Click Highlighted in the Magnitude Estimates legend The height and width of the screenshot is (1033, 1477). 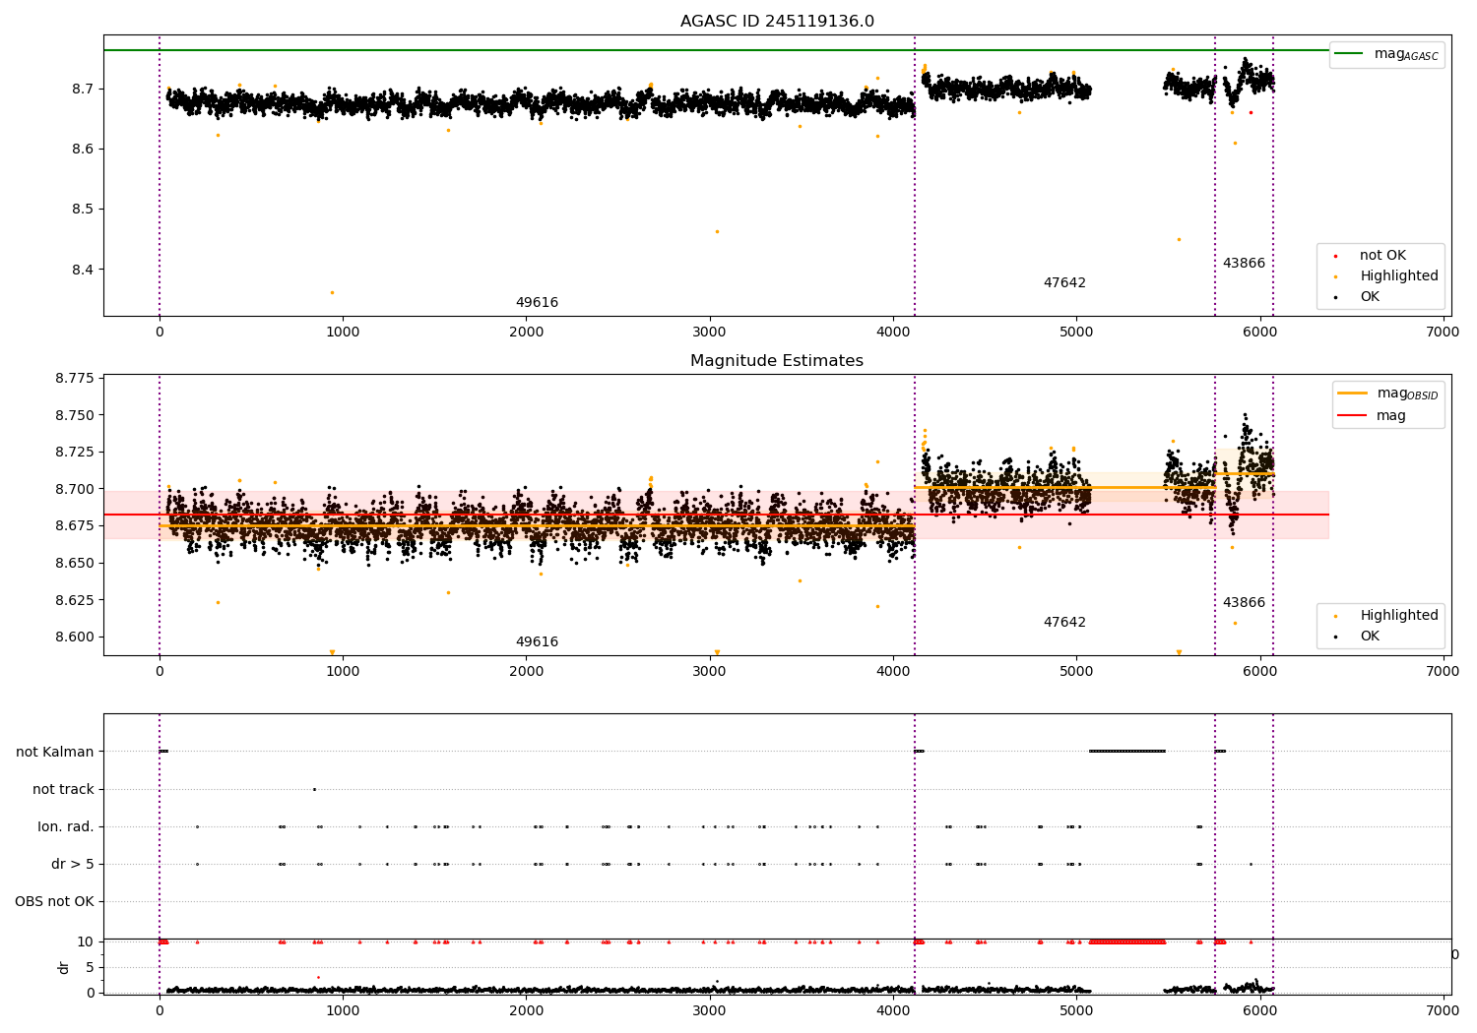pos(1399,616)
